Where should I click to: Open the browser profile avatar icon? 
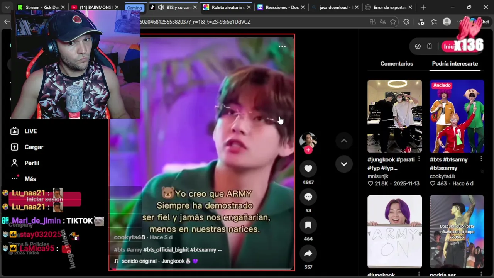(x=447, y=22)
